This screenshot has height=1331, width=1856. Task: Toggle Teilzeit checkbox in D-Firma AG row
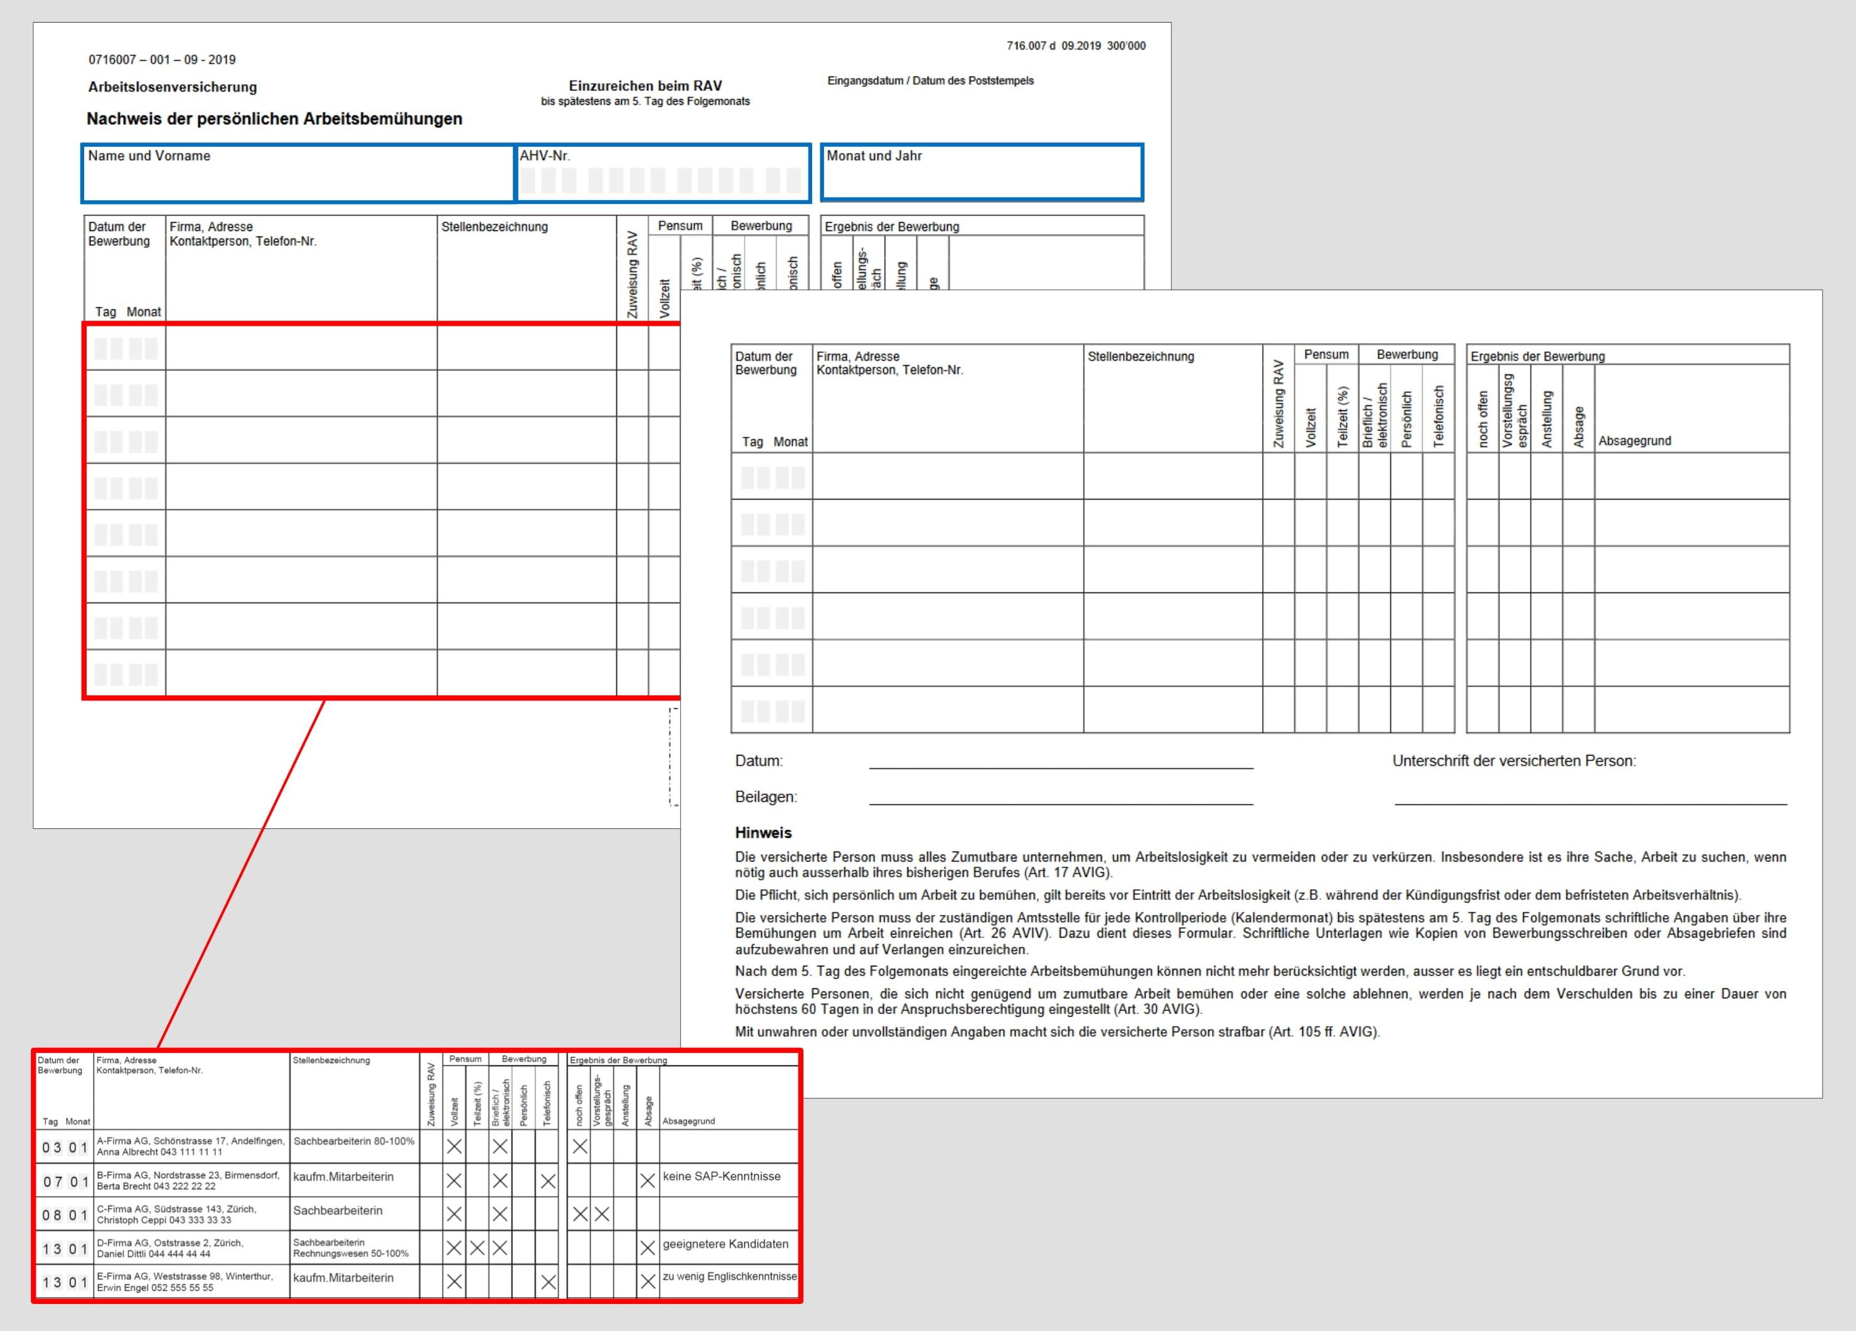click(x=477, y=1248)
